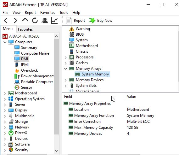Open the Help menu
Screen dimensions: 179x155
tap(76, 13)
